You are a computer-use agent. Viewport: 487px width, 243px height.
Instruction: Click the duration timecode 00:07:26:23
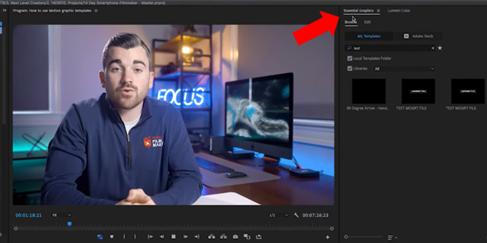tap(315, 215)
